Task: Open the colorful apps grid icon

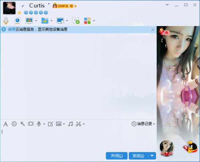Action: tap(87, 21)
